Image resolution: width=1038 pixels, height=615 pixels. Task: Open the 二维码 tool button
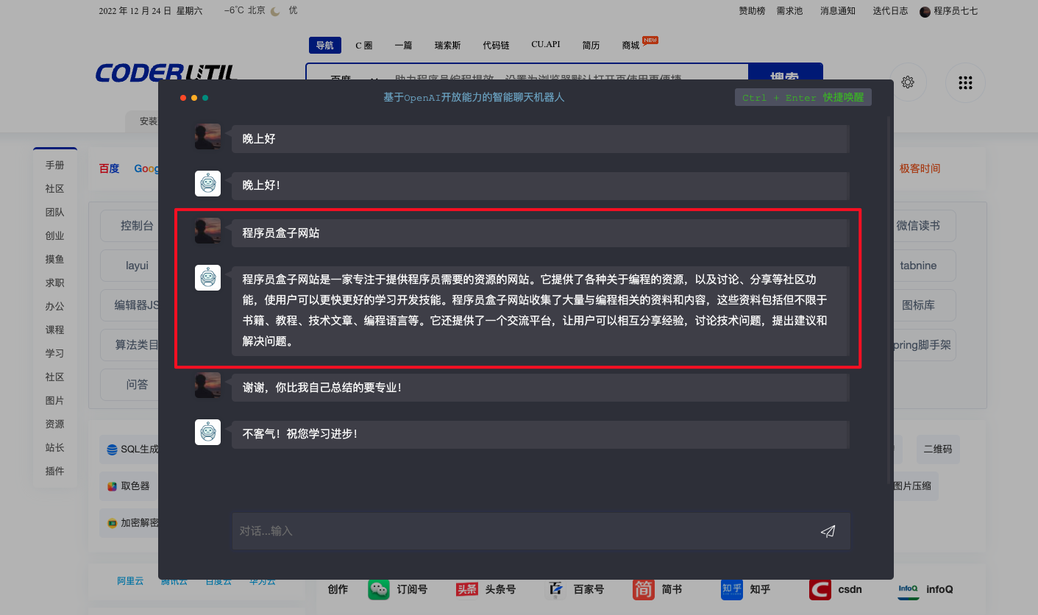(938, 449)
